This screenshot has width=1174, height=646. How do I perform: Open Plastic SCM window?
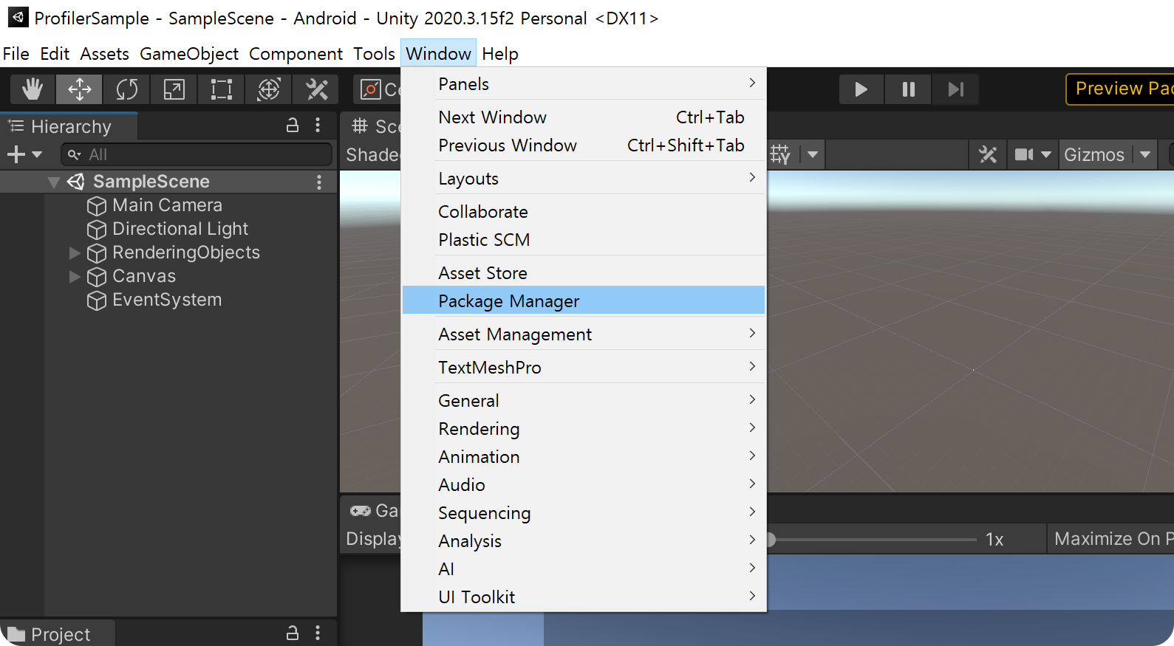click(584, 240)
